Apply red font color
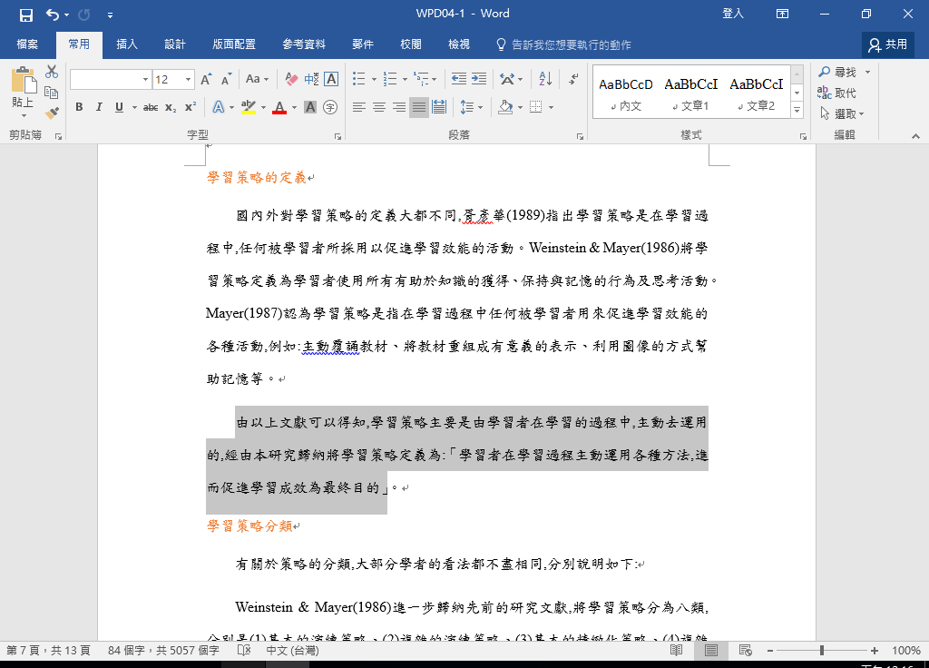The width and height of the screenshot is (929, 668). point(279,107)
